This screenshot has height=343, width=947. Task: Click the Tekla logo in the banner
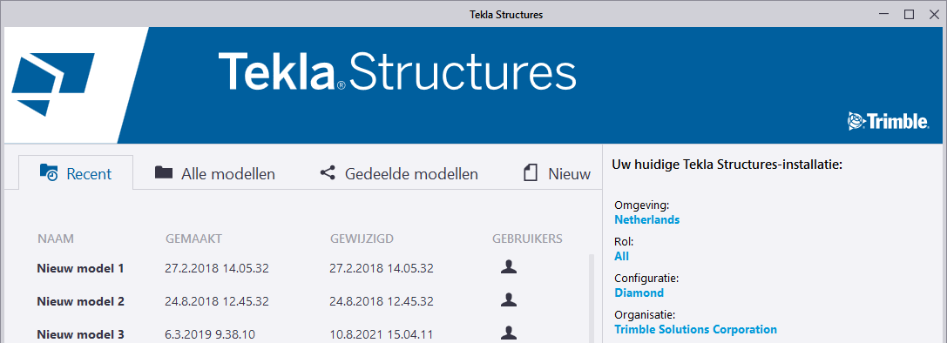pos(53,84)
